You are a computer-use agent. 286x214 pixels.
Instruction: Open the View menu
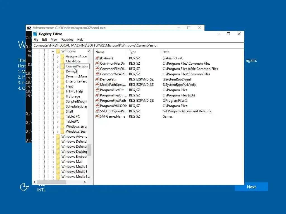(54, 40)
